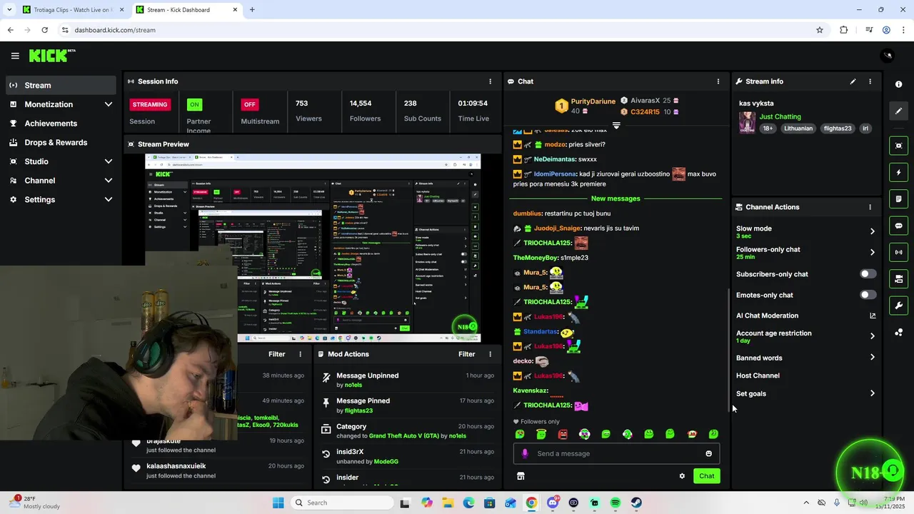Image resolution: width=914 pixels, height=514 pixels.
Task: Open Discord from the taskbar
Action: (553, 503)
